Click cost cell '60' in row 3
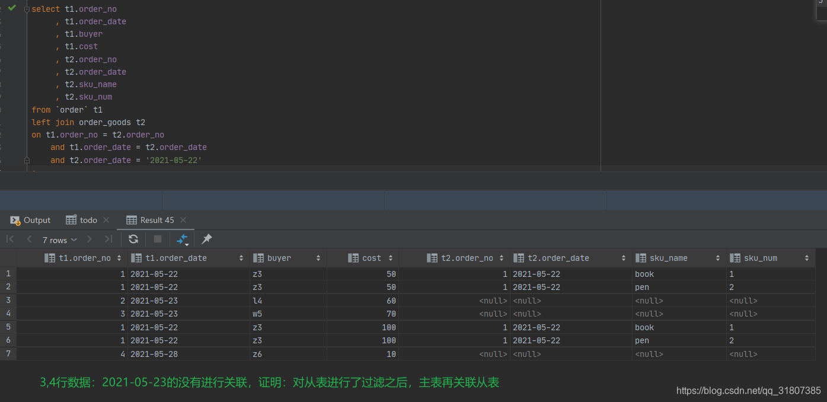Viewport: 827px width, 402px height. coord(363,301)
